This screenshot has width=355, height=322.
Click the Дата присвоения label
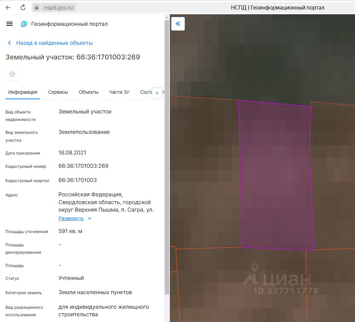(23, 153)
